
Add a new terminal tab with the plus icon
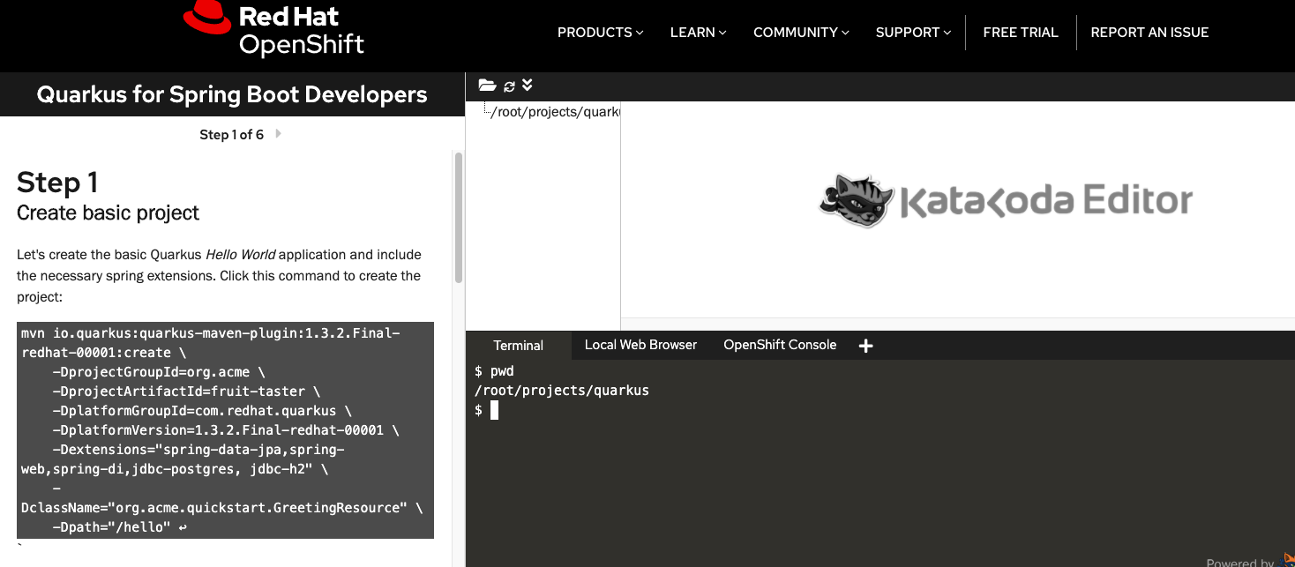[x=865, y=345]
